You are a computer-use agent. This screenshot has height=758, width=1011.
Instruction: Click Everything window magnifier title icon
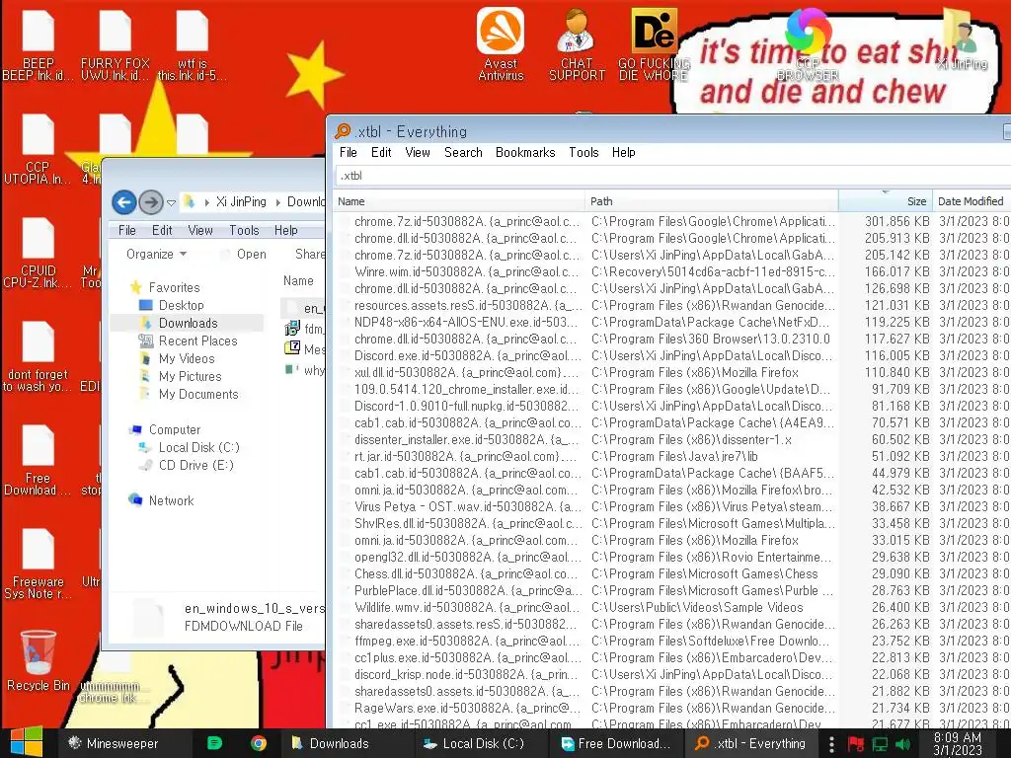(x=343, y=131)
